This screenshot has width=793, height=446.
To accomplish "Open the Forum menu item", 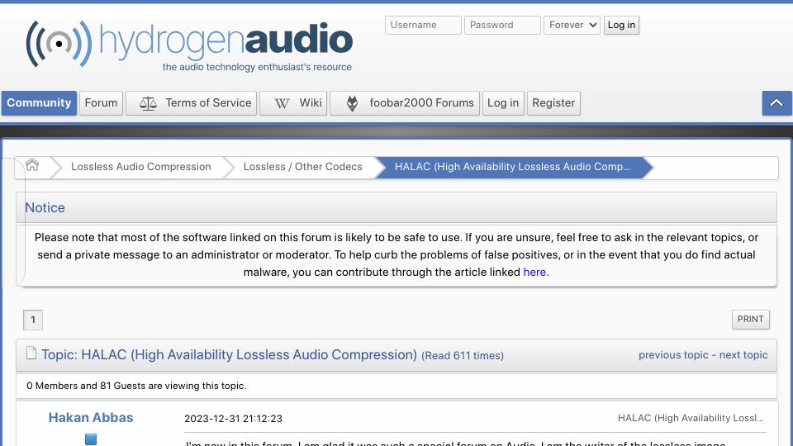I will (x=101, y=103).
